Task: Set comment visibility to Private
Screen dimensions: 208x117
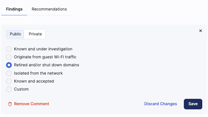Action: point(35,34)
